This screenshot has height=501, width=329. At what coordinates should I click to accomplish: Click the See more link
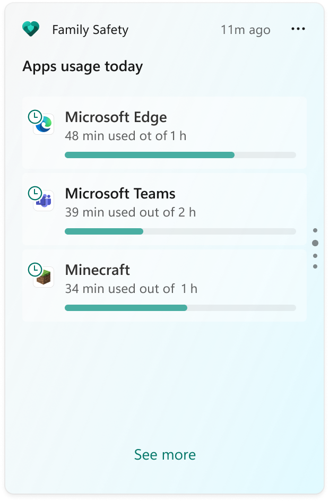[165, 454]
